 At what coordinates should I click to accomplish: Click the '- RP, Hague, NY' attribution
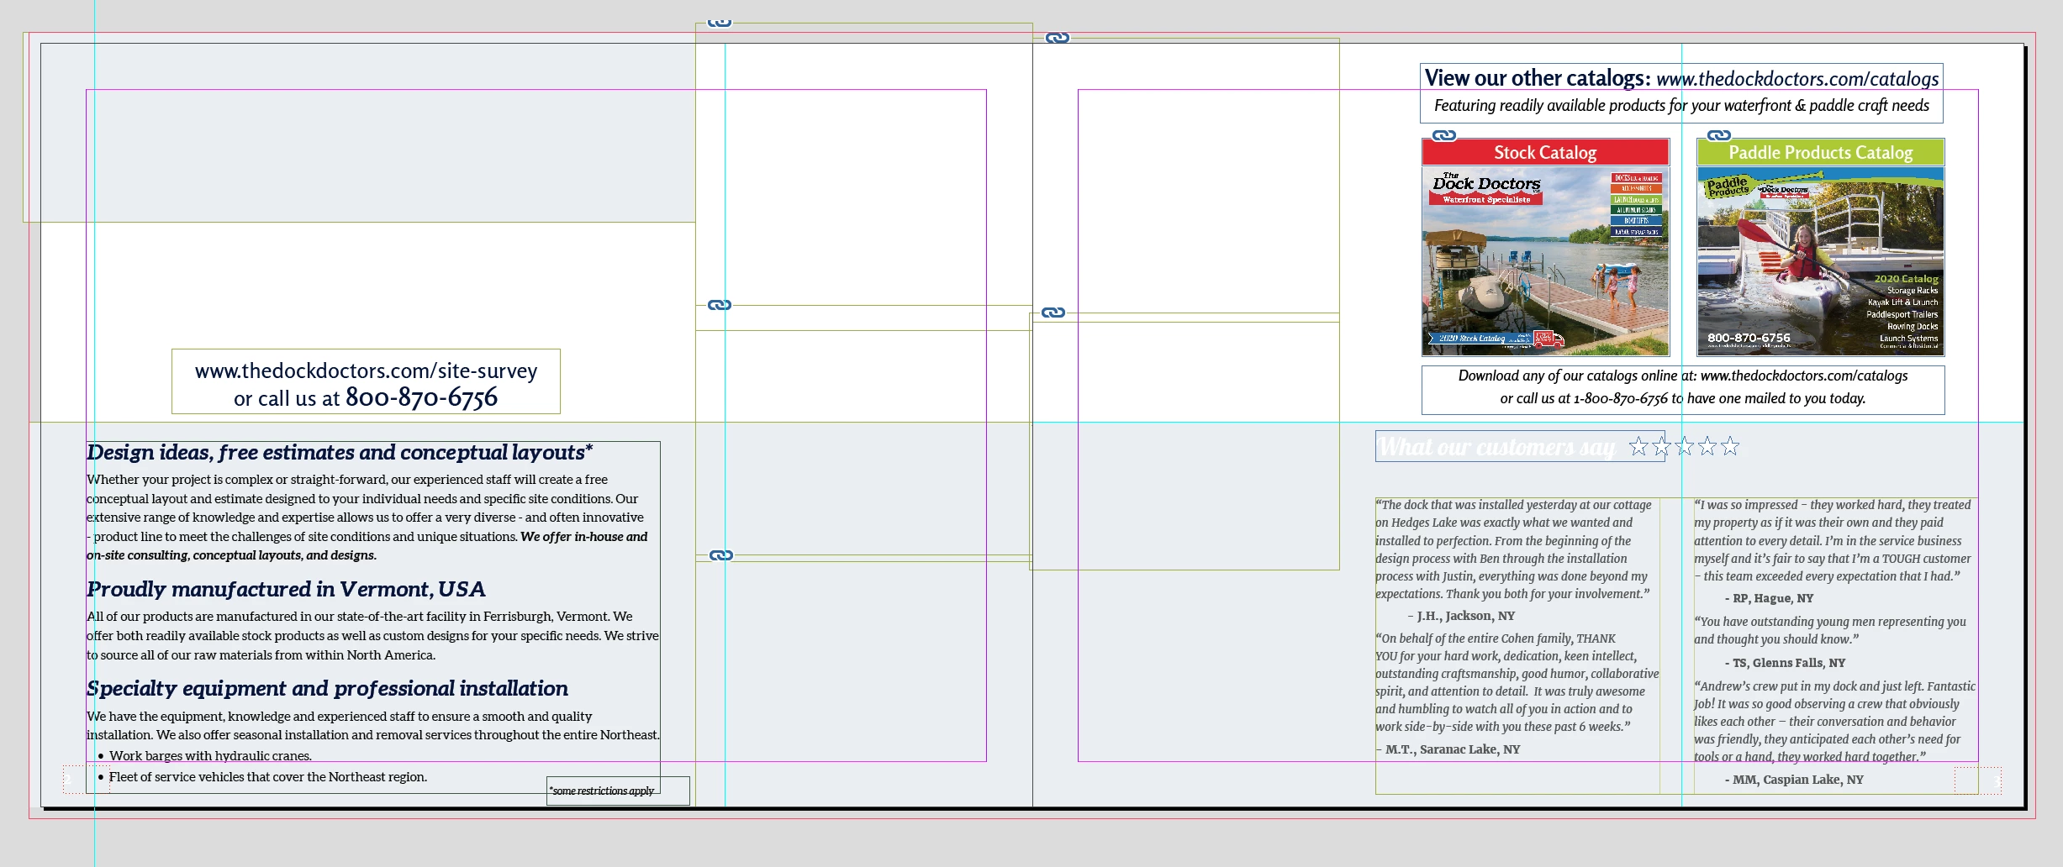(x=1769, y=598)
